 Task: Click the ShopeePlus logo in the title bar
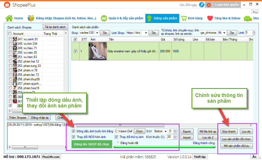click(7, 4)
